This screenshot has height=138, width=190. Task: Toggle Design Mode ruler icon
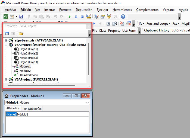89,17
